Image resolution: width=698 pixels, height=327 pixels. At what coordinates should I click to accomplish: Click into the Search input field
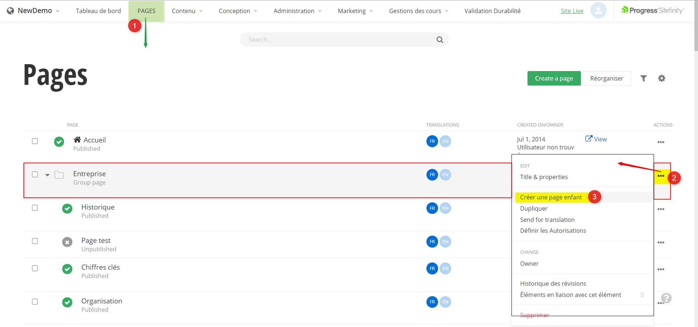338,40
